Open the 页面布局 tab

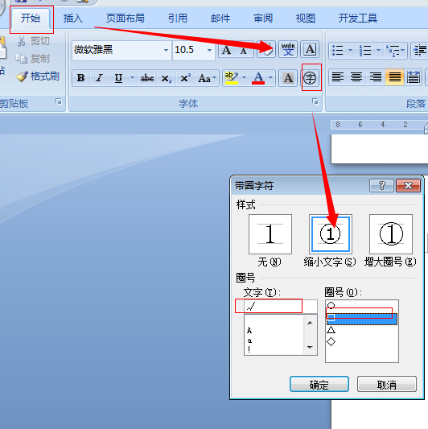click(126, 19)
